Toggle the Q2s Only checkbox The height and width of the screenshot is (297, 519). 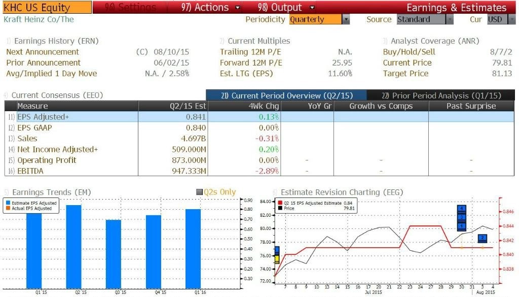pos(199,192)
